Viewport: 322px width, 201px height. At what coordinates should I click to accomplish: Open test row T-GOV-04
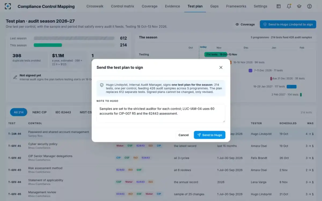click(x=161, y=182)
